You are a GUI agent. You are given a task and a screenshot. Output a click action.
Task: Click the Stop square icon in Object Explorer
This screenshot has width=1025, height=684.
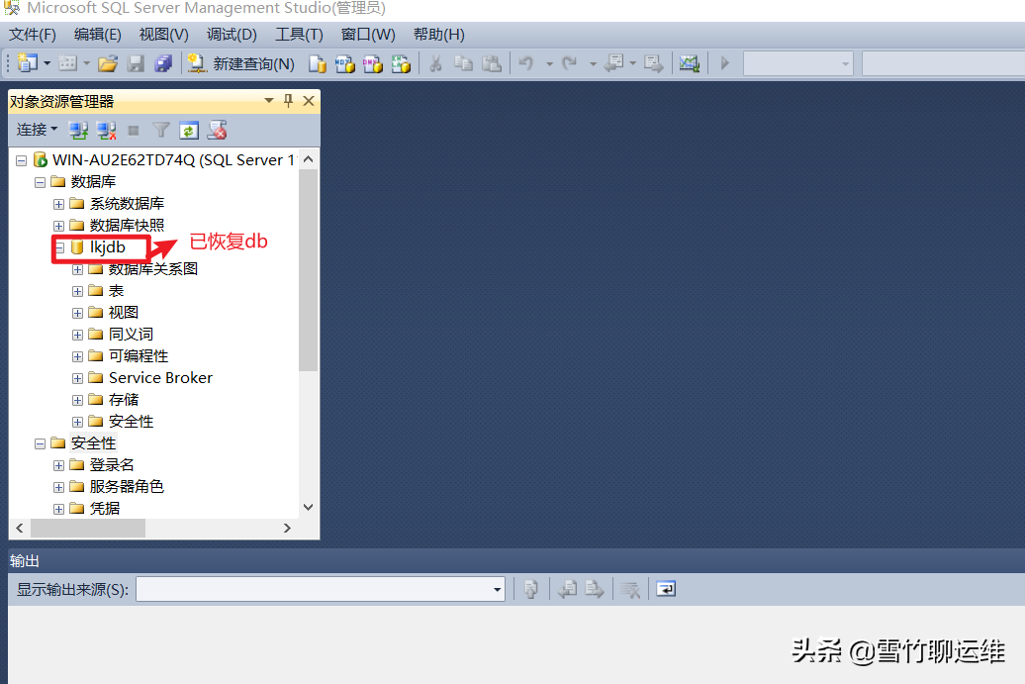134,131
